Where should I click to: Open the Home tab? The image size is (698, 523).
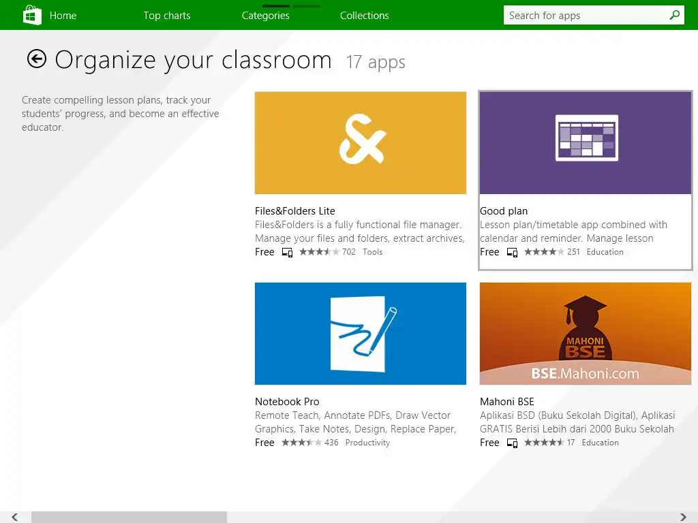[63, 16]
